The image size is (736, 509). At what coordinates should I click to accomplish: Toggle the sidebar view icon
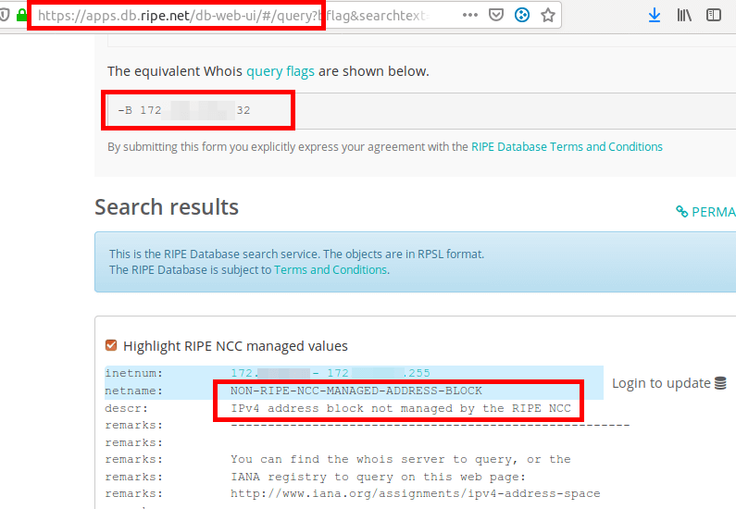(714, 15)
